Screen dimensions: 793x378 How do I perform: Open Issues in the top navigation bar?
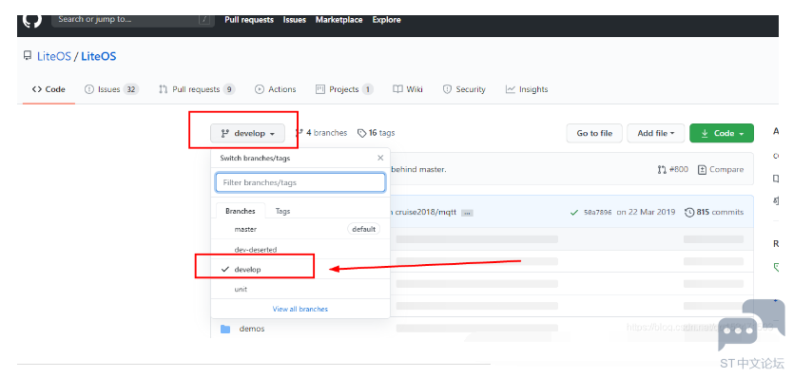[x=295, y=20]
